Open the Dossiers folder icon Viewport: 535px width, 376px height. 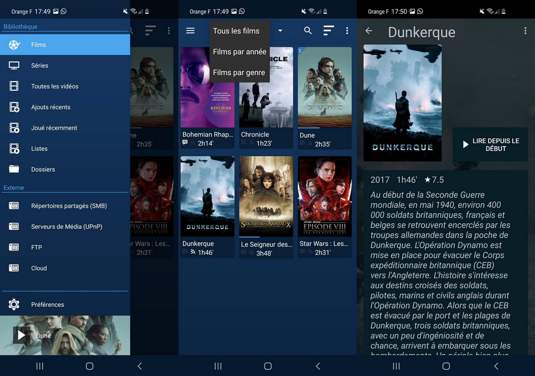14,169
